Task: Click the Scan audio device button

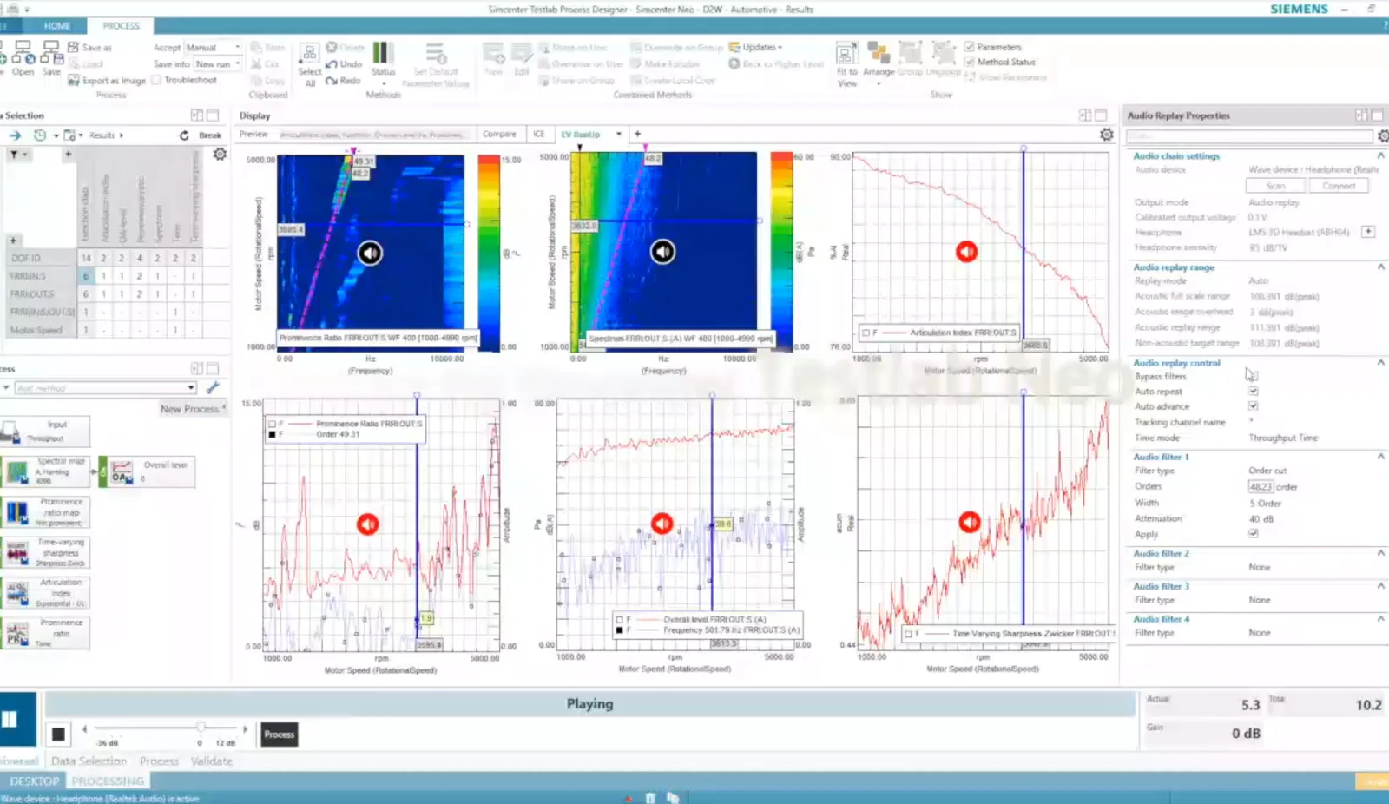Action: 1275,186
